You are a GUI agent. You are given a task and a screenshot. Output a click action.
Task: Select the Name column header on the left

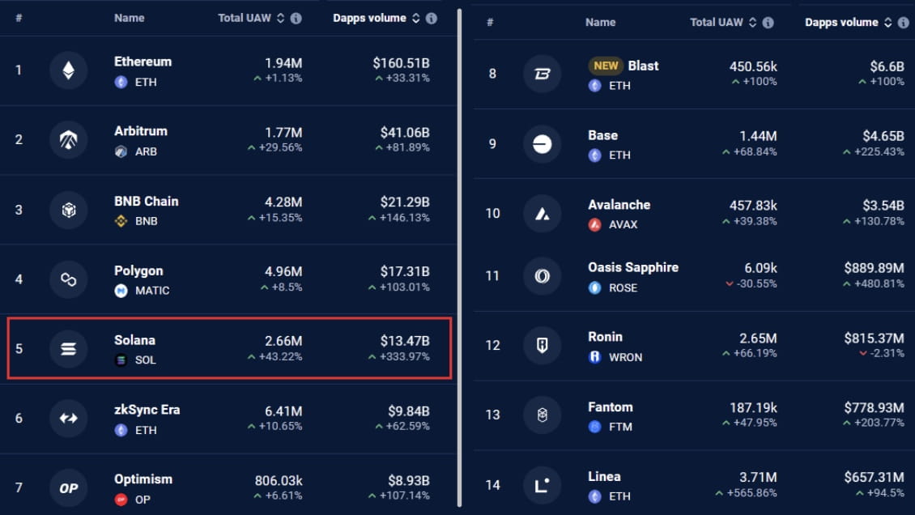(131, 17)
